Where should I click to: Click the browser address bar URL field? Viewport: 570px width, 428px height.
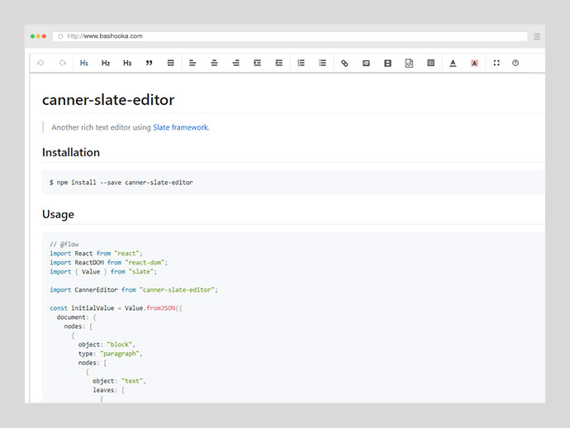pyautogui.click(x=290, y=36)
